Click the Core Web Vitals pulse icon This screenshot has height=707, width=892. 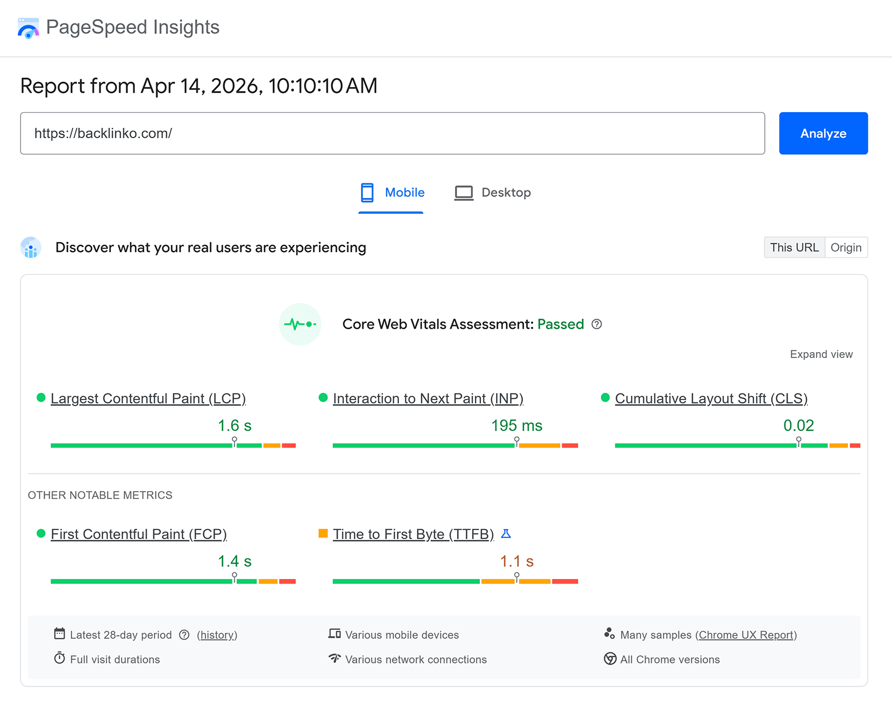click(x=300, y=324)
